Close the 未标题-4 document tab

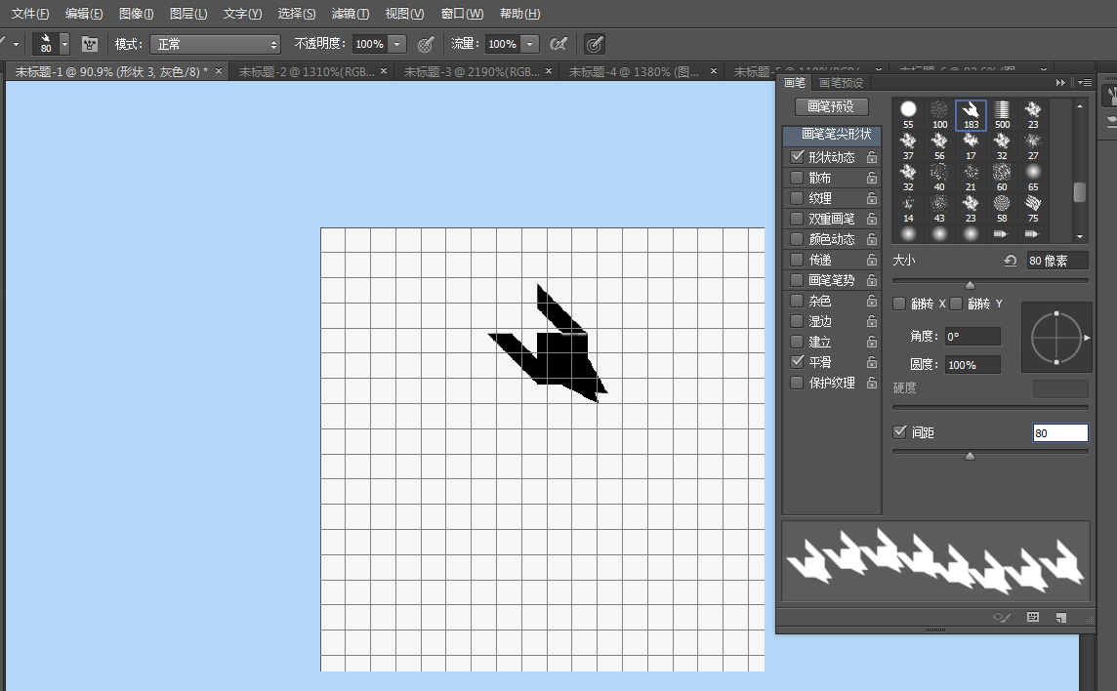click(x=714, y=70)
